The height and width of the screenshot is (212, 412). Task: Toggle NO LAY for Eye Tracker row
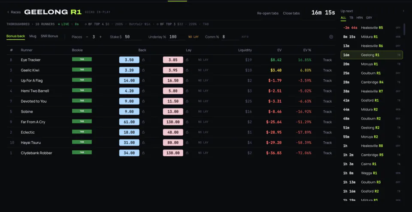pos(203,60)
